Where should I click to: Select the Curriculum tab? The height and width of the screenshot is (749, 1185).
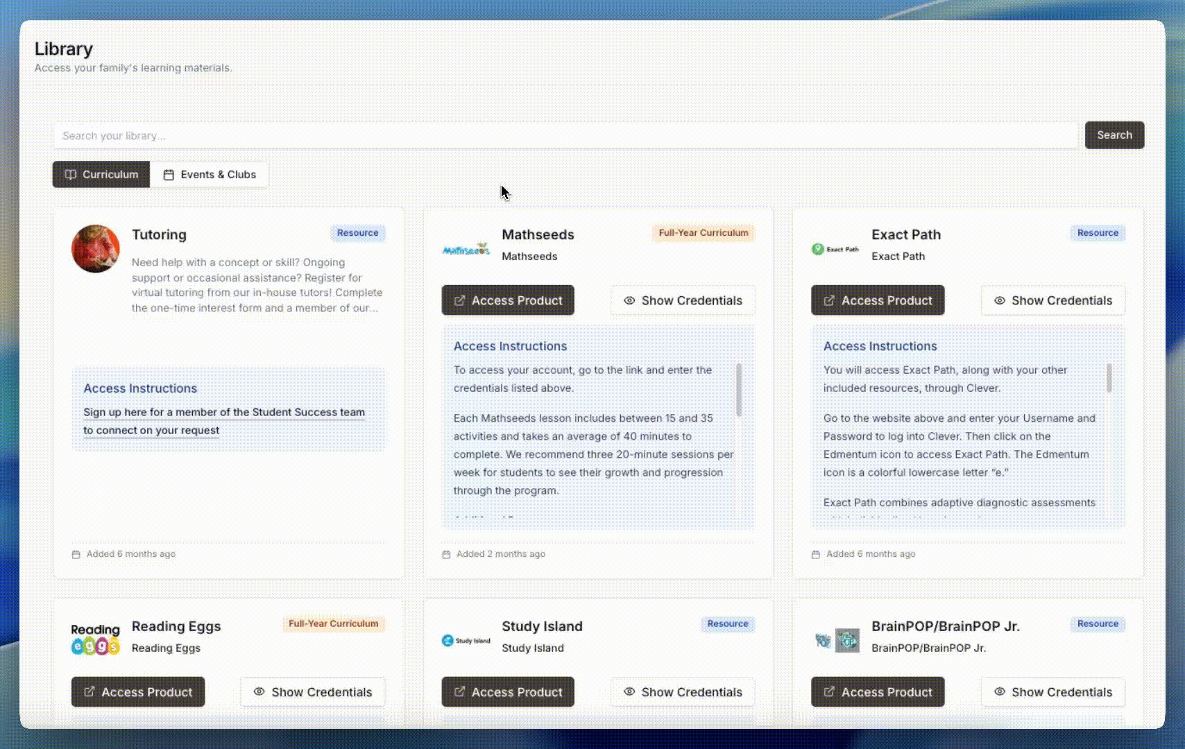(x=101, y=175)
